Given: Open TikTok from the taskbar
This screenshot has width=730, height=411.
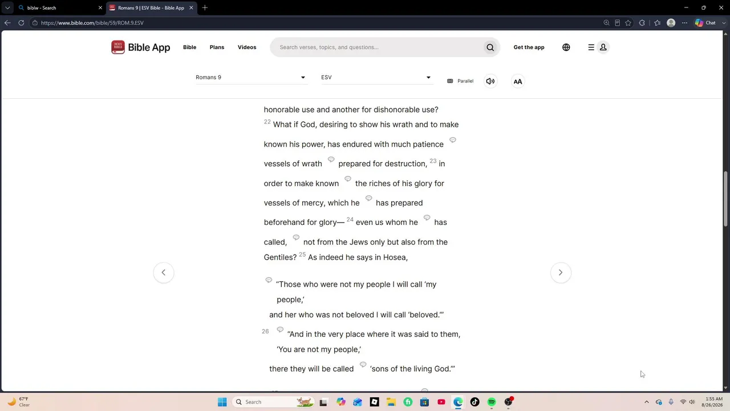Looking at the screenshot, I should tap(474, 402).
